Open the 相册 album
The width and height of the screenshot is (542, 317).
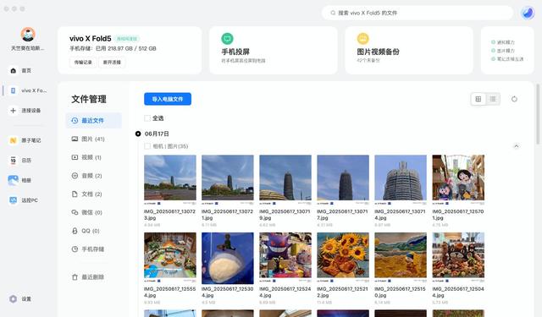20,180
